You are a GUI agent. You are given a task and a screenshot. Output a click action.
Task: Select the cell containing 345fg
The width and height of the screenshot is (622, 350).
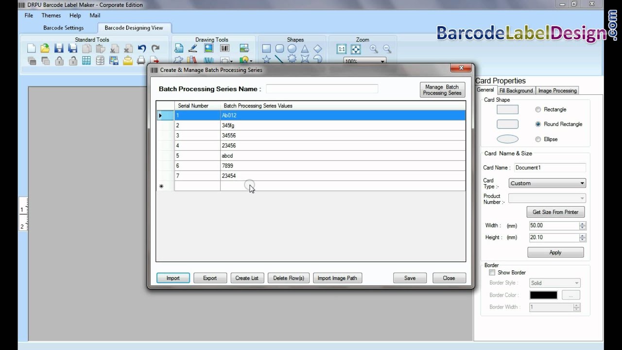[343, 125]
